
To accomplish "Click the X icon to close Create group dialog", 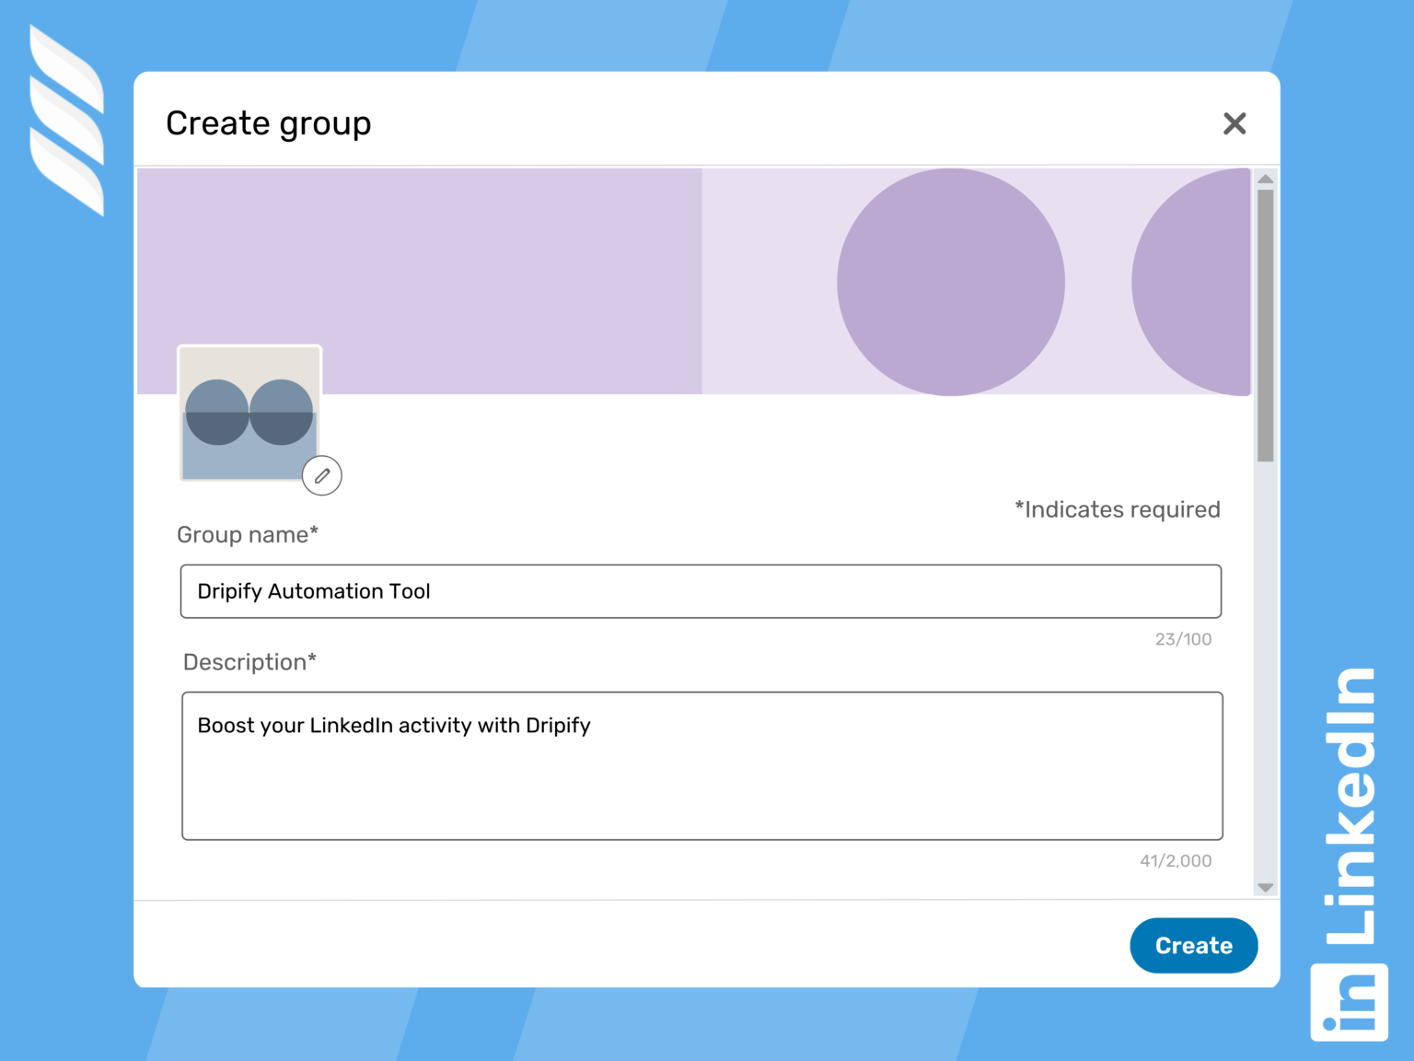I will click(x=1234, y=122).
